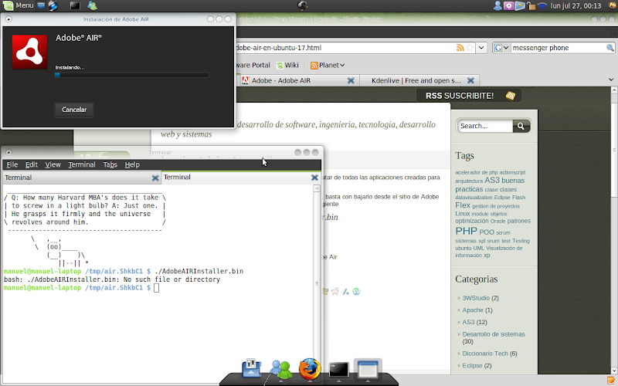The width and height of the screenshot is (618, 386).
Task: Close the Adobe - Adobe AIR tab
Action: pyautogui.click(x=351, y=80)
